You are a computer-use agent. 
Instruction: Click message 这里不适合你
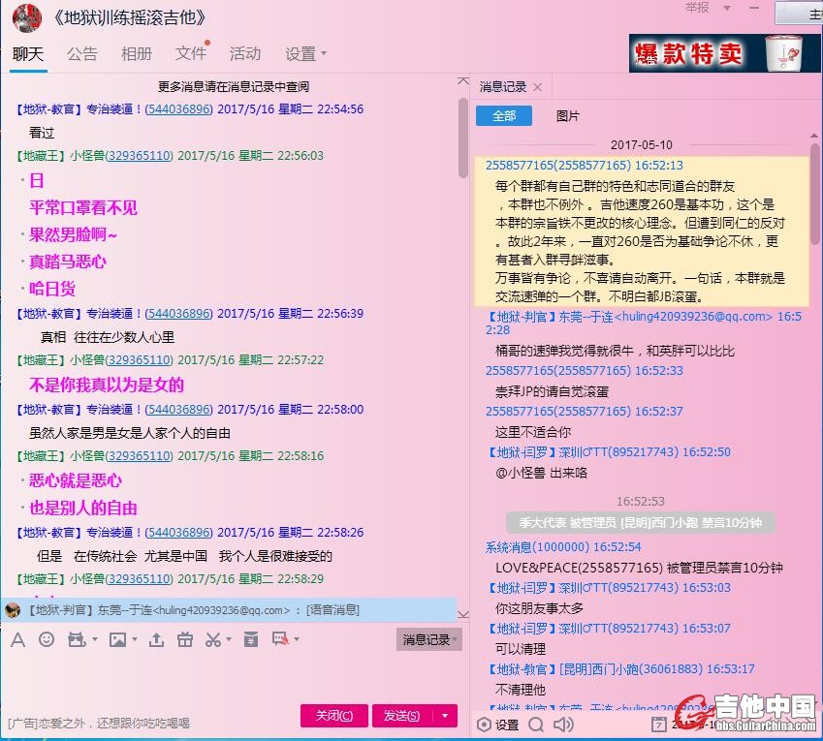tap(533, 432)
